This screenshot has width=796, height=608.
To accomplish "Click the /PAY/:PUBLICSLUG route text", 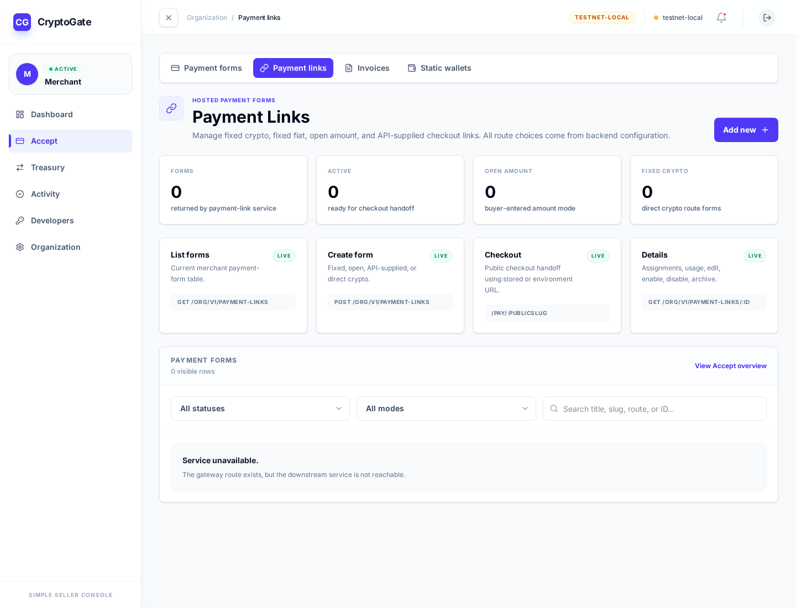I will pyautogui.click(x=519, y=313).
